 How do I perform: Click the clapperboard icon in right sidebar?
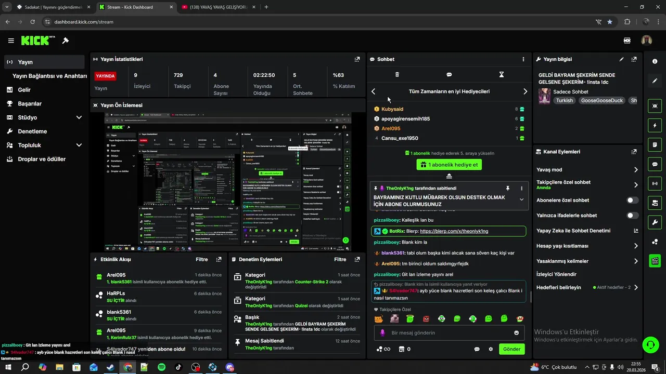(x=655, y=261)
